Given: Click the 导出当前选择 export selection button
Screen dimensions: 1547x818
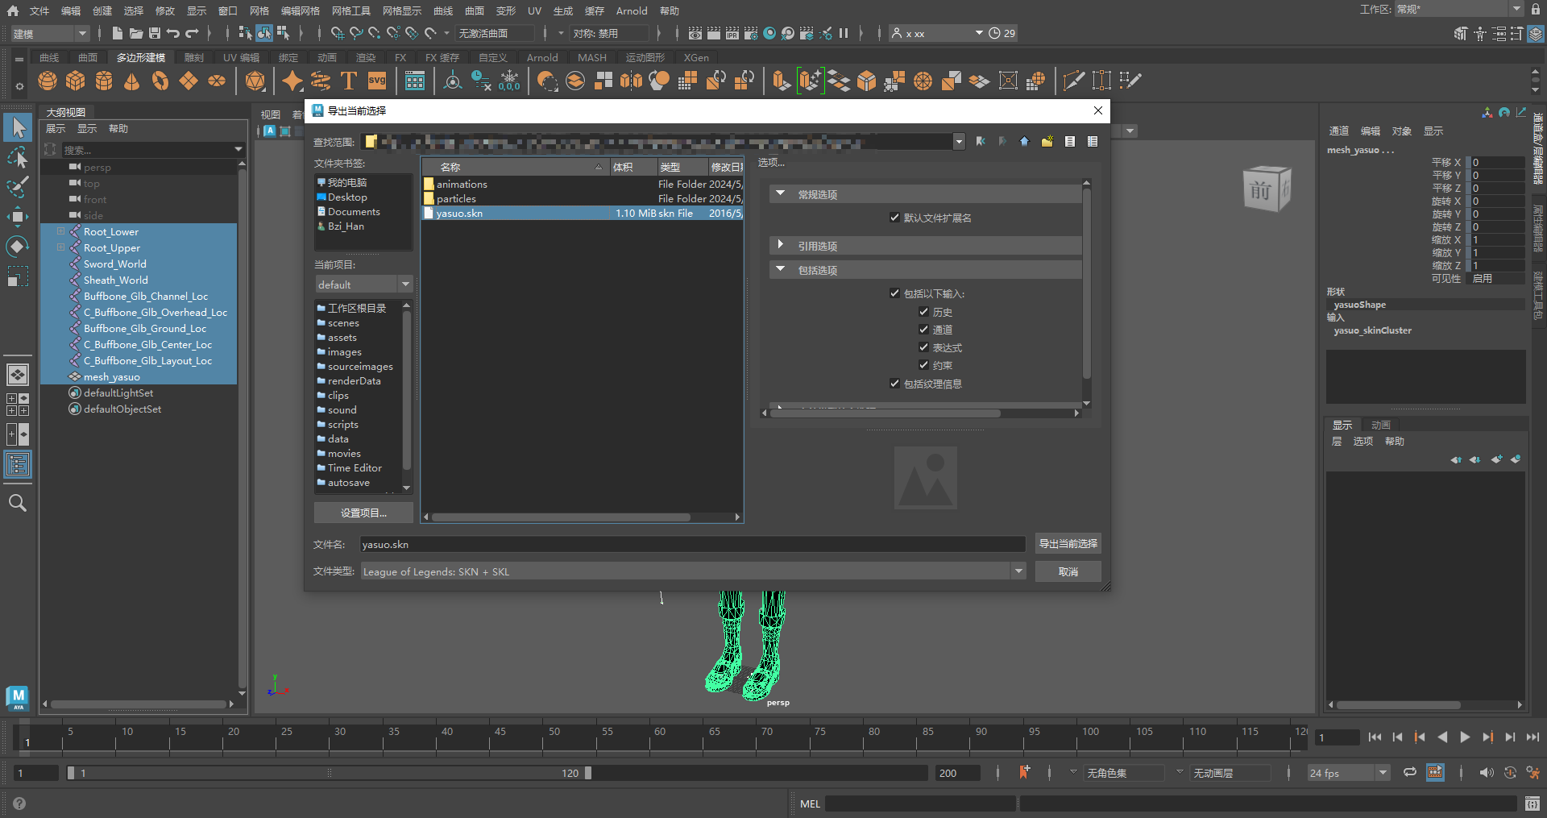Looking at the screenshot, I should (1068, 543).
